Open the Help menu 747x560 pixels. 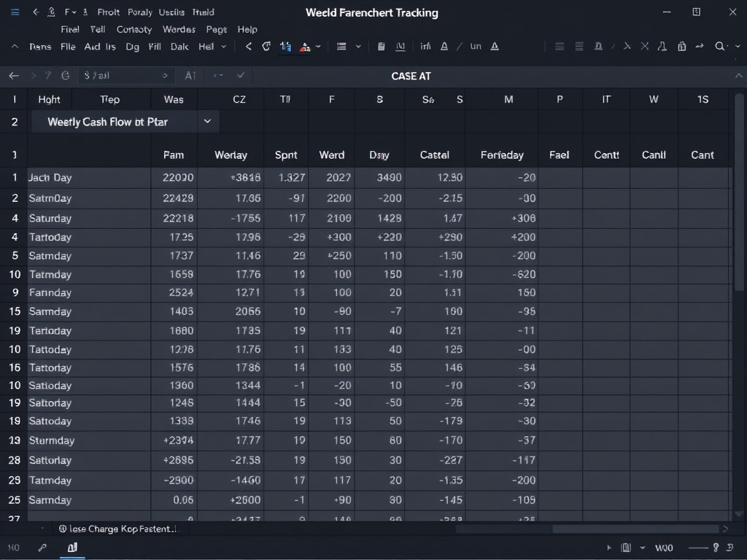pyautogui.click(x=248, y=29)
